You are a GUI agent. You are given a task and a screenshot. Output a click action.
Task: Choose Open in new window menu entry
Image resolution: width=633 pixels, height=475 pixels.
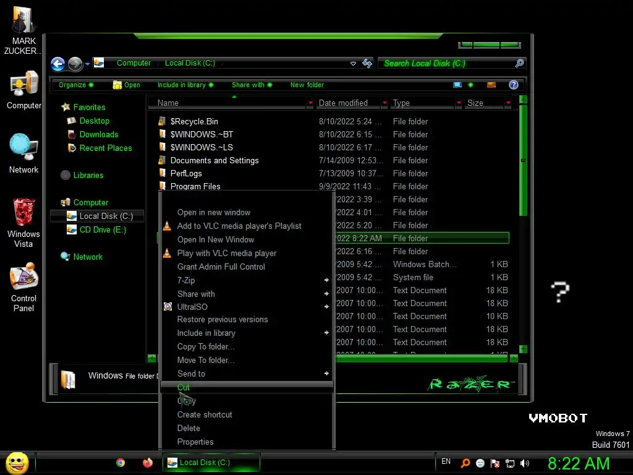pos(213,213)
